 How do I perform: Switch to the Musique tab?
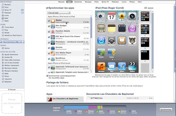coord(88,2)
